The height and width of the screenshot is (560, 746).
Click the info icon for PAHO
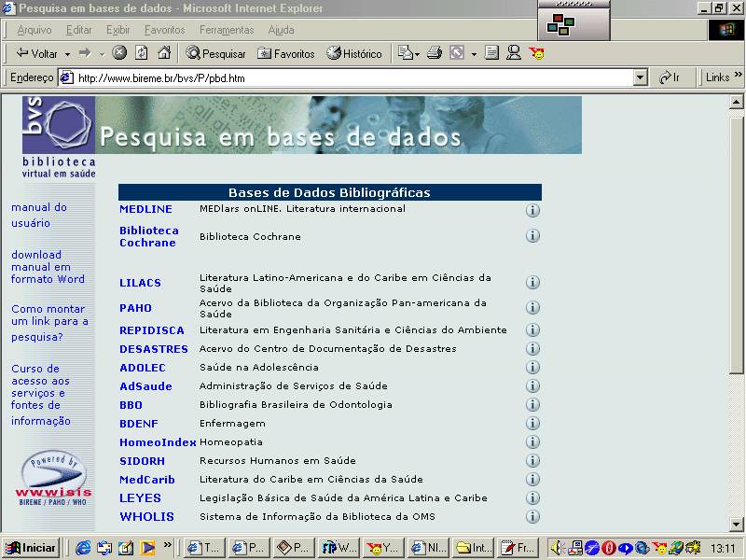point(532,308)
